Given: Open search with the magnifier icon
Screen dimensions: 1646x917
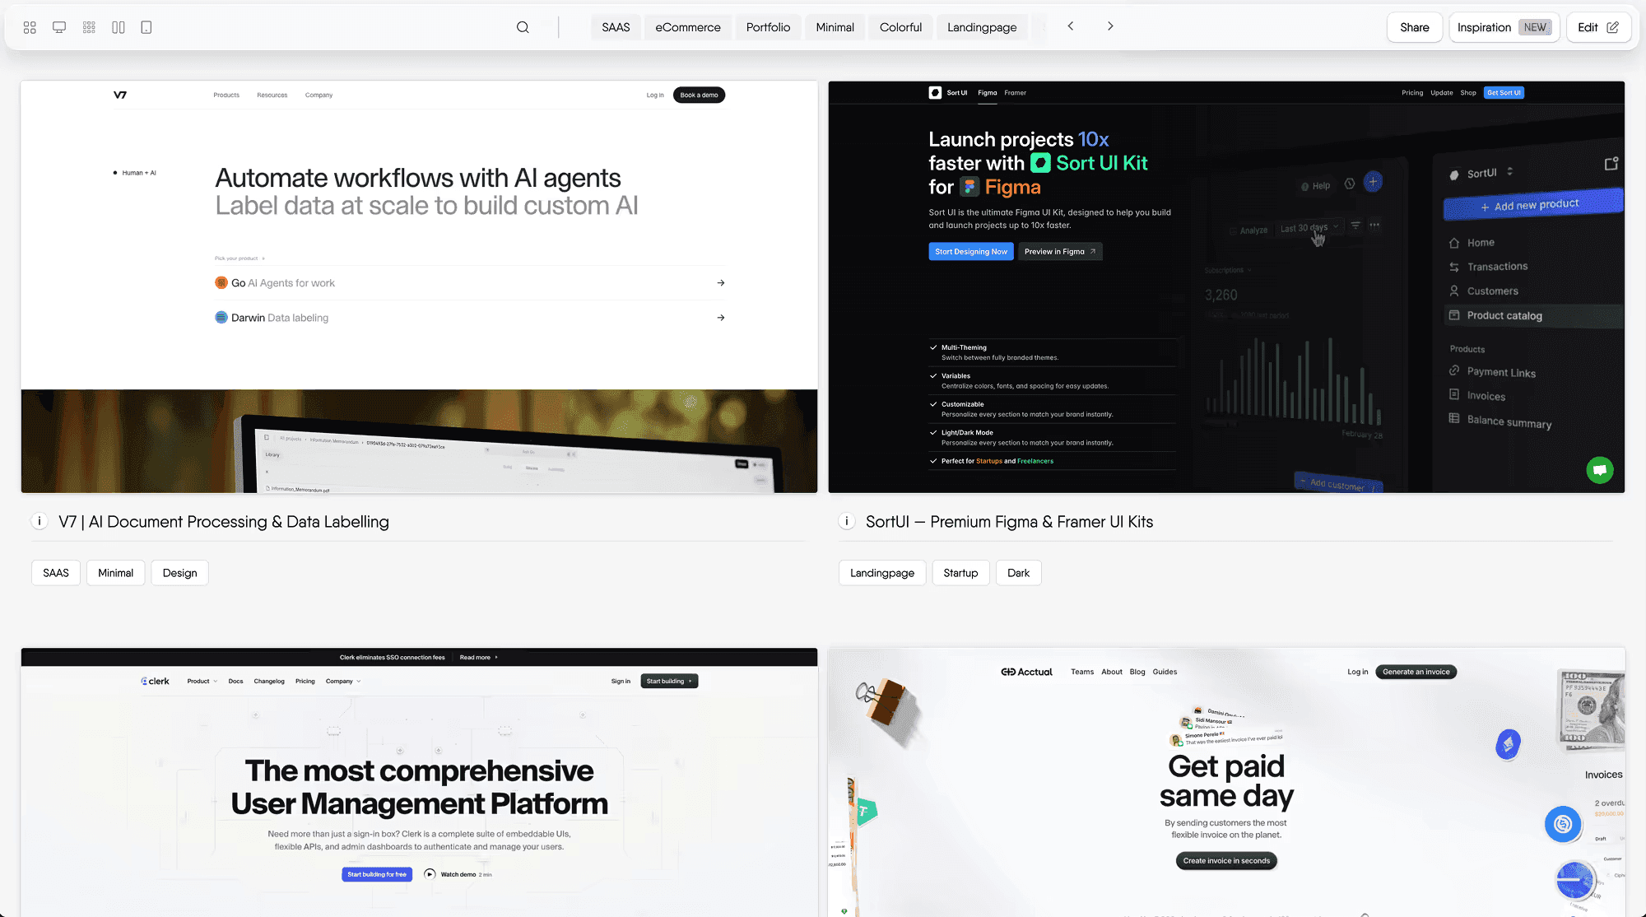Looking at the screenshot, I should (x=523, y=27).
